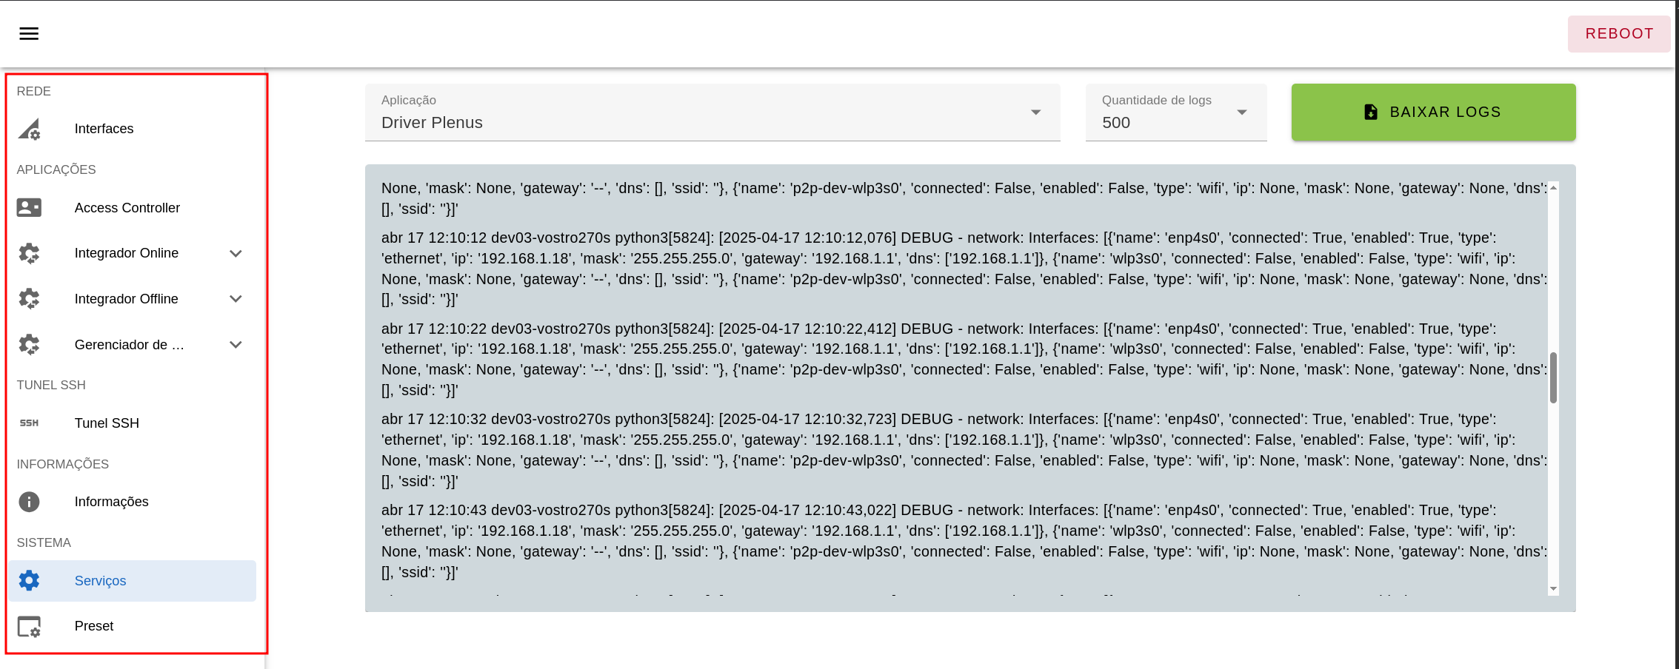
Task: Open the hamburger navigation menu
Action: pos(29,33)
